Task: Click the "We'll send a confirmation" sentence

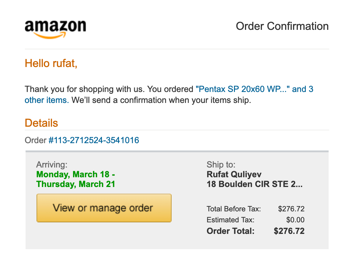Action: click(161, 100)
